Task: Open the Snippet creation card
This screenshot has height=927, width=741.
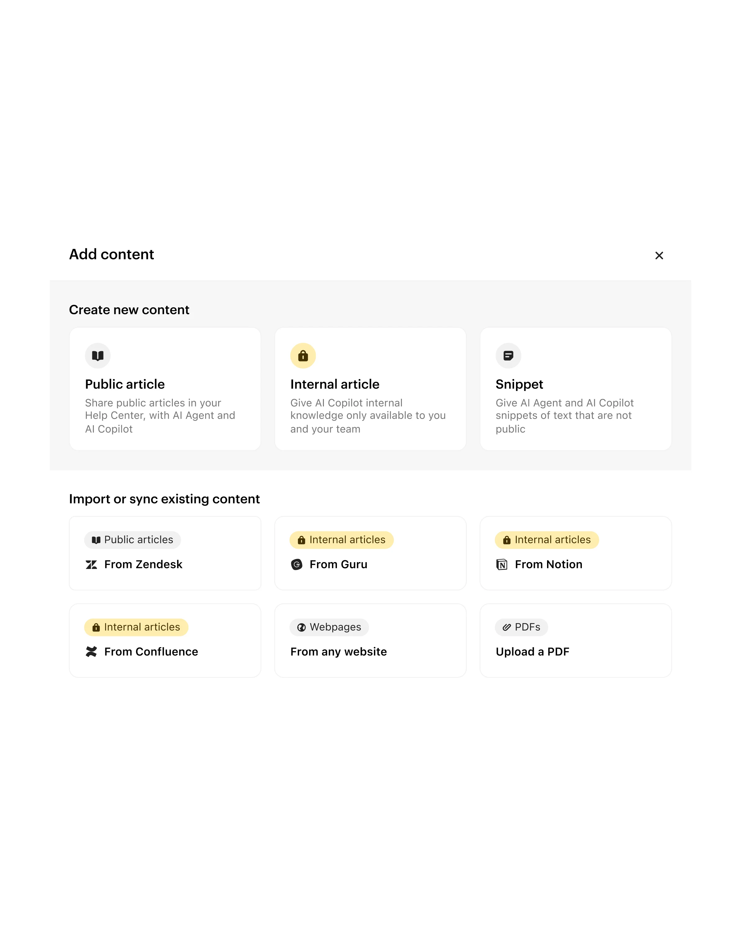Action: tap(575, 388)
